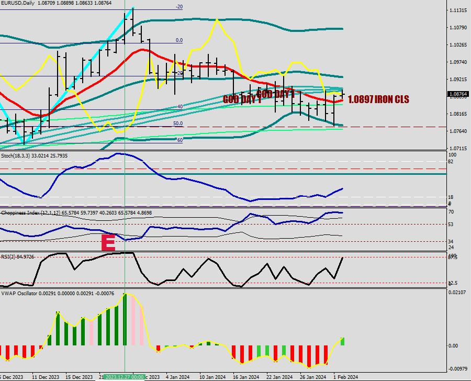Click the 1.11315 price on the price scale
Image resolution: width=471 pixels, height=381 pixels.
coord(458,10)
